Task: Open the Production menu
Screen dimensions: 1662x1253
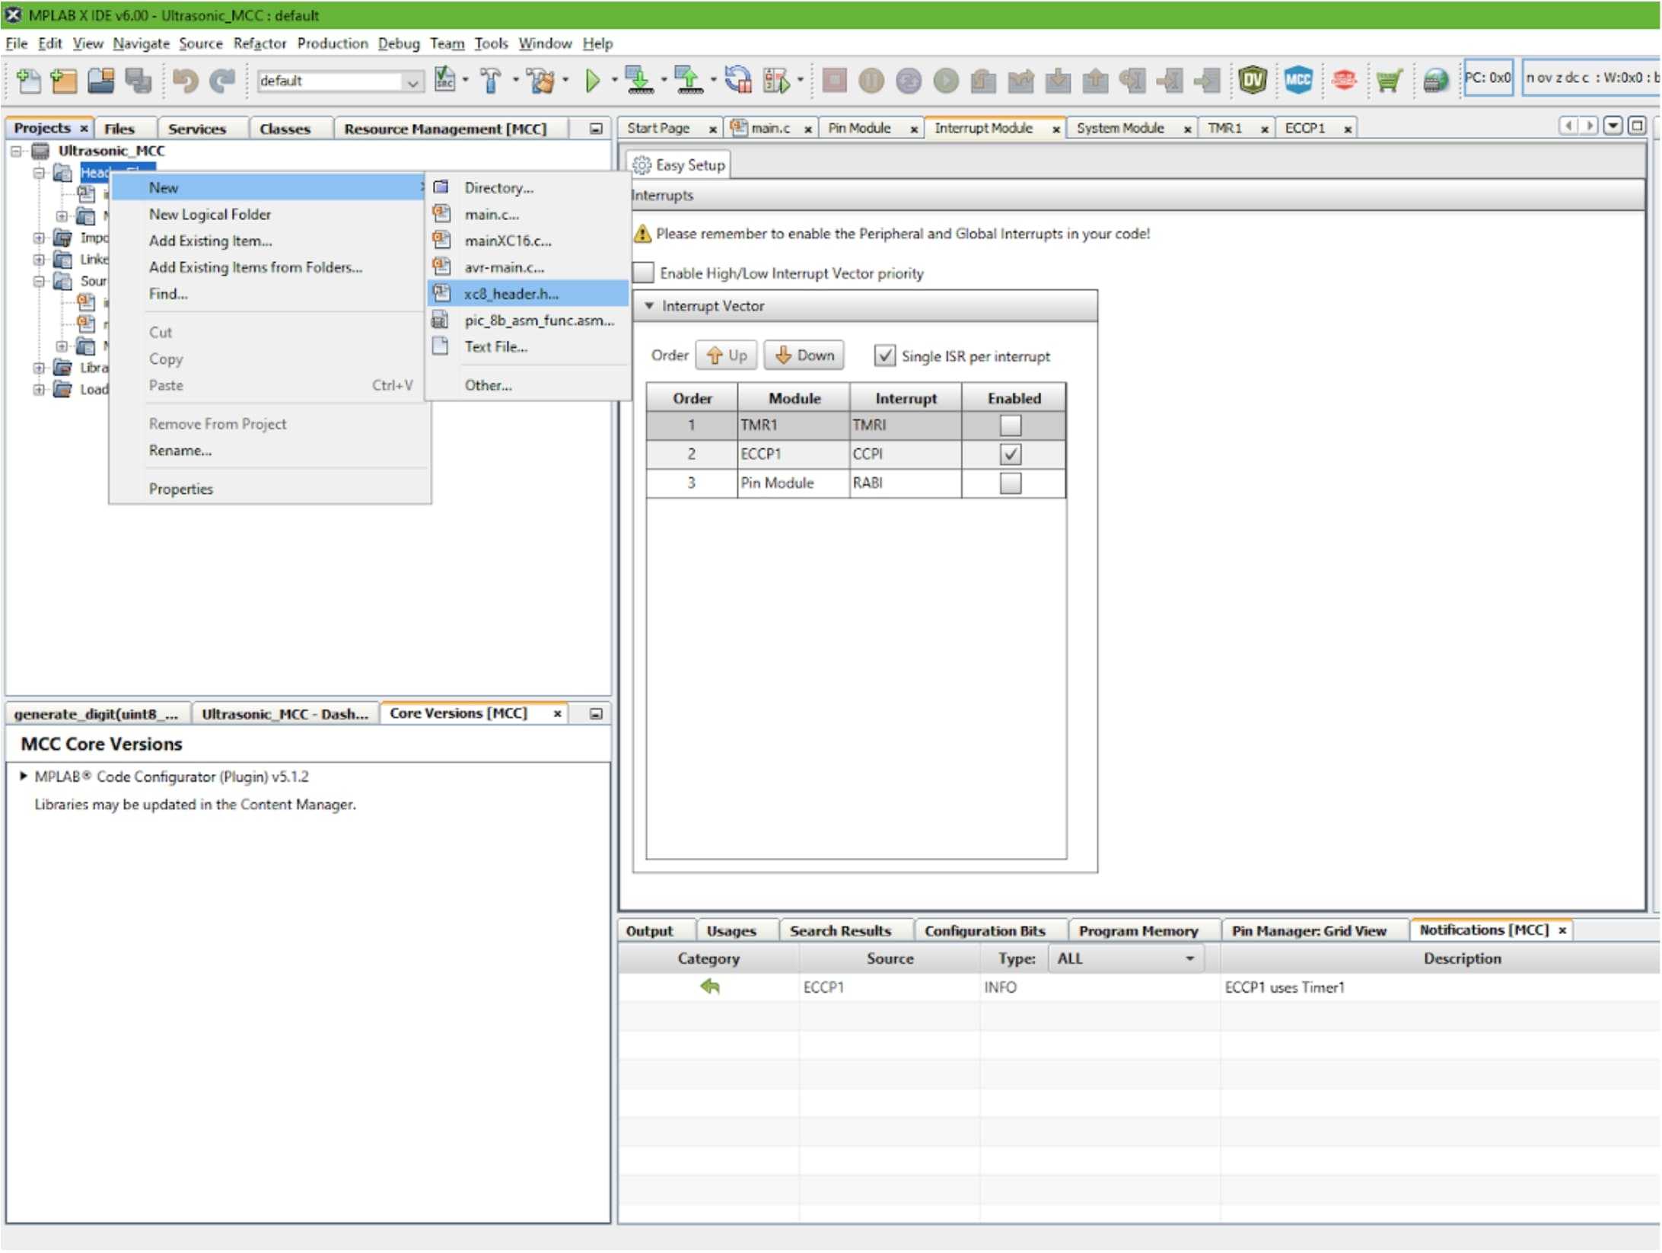Action: click(x=333, y=43)
